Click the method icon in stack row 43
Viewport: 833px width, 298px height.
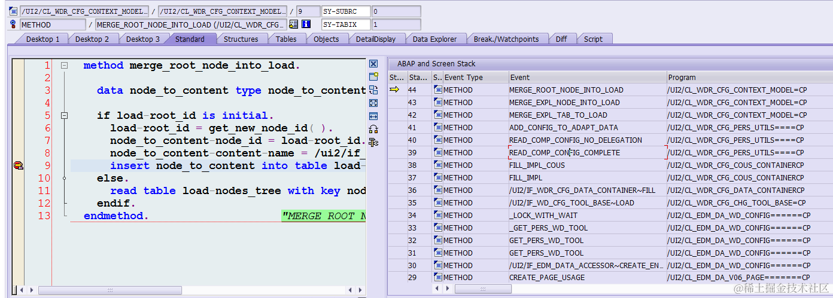(x=438, y=103)
